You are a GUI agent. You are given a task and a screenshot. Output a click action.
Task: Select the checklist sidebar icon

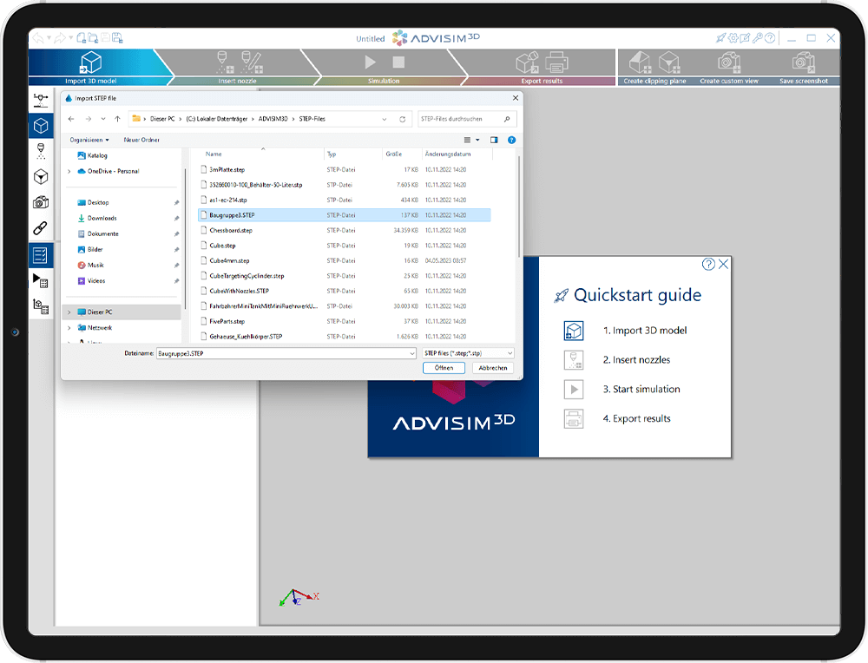41,255
